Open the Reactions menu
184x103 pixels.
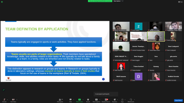115,100
